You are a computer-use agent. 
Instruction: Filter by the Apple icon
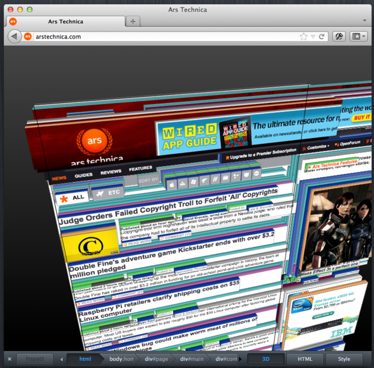171,185
